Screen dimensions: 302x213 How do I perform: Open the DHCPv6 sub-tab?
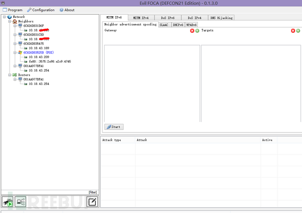[x=178, y=25]
